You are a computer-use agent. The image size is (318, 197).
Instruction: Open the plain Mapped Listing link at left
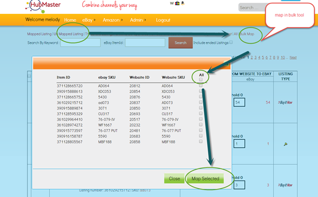click(x=39, y=34)
